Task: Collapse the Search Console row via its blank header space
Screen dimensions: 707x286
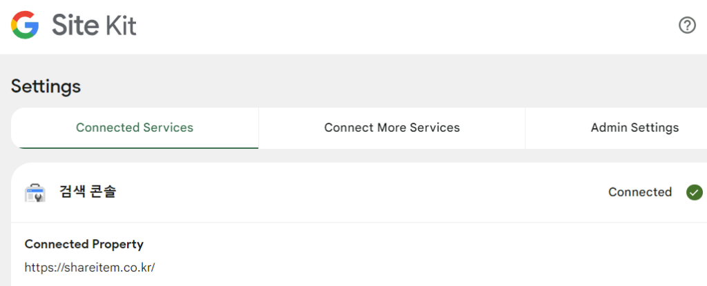Action: click(359, 192)
